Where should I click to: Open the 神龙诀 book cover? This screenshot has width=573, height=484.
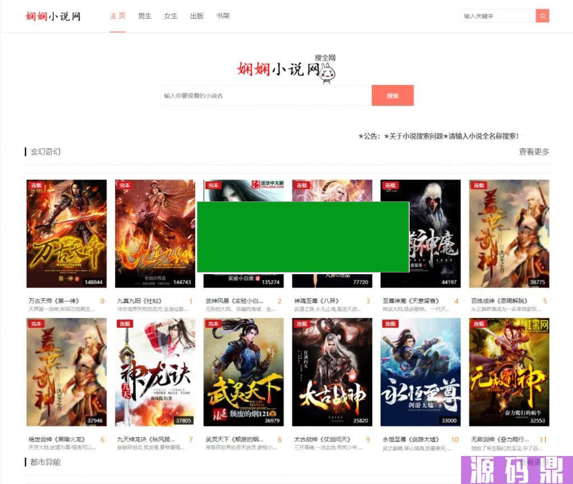pyautogui.click(x=155, y=372)
